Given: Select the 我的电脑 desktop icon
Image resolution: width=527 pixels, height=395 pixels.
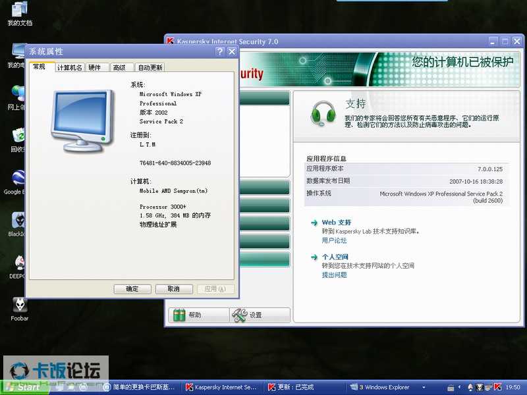Looking at the screenshot, I should coord(16,56).
